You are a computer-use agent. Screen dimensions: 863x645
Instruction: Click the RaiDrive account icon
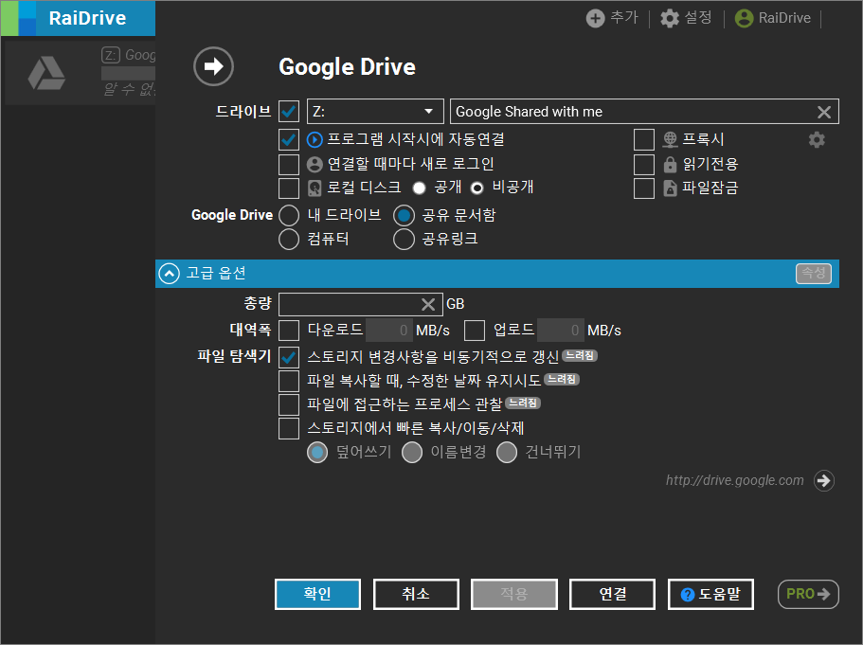[x=744, y=18]
